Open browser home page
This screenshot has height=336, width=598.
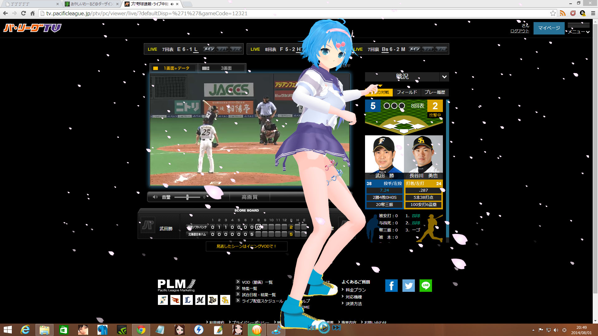(x=32, y=13)
